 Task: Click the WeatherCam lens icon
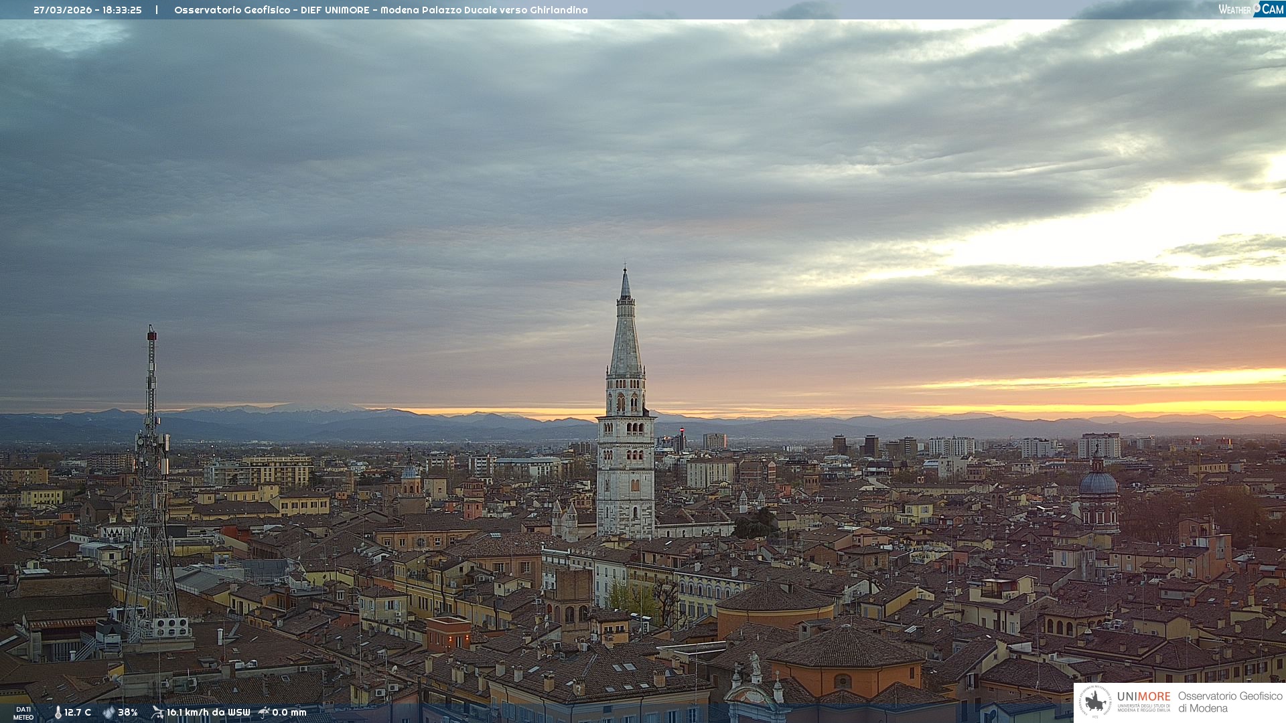tap(1257, 8)
